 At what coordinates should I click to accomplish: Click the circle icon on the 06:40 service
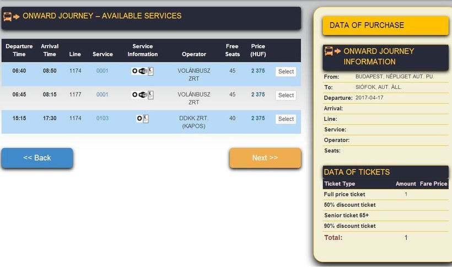coord(135,71)
